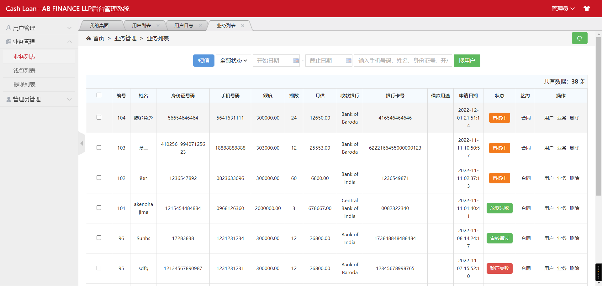The width and height of the screenshot is (602, 286).
Task: Click the home icon in breadcrumb
Action: [x=89, y=38]
